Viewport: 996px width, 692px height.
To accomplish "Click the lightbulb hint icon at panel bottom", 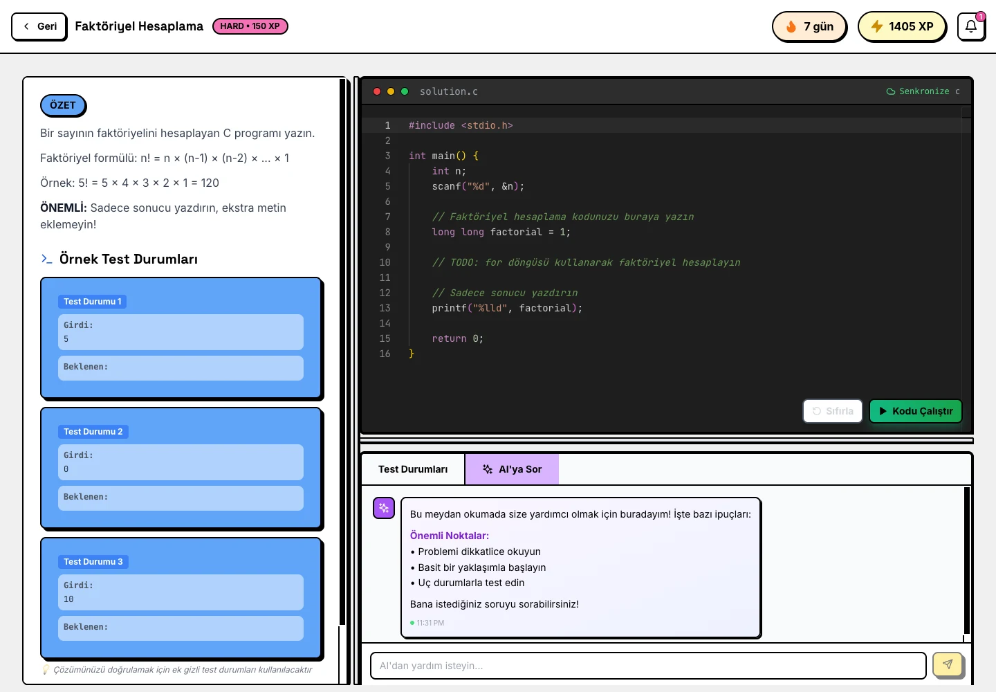I will point(46,669).
